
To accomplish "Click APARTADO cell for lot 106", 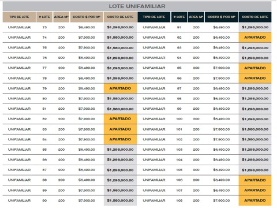I will 255,180.
